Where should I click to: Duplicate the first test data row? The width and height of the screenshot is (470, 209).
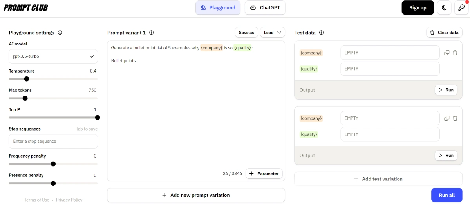[x=447, y=53]
